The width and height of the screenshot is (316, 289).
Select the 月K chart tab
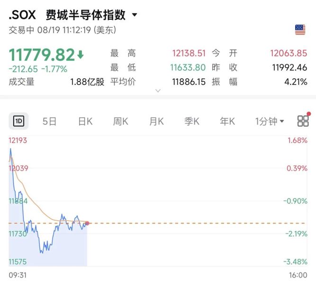[156, 121]
